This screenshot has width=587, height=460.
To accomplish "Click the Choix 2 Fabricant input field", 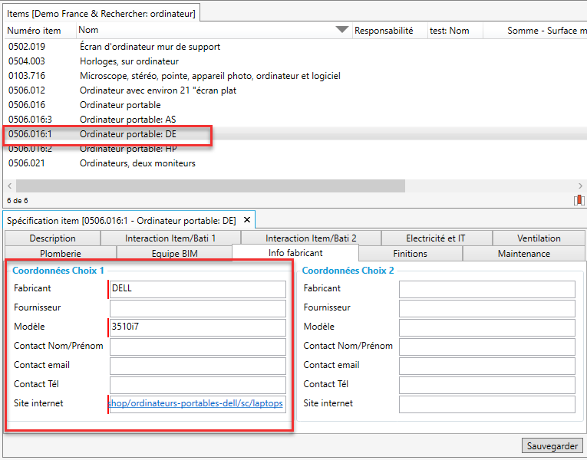I will 486,289.
